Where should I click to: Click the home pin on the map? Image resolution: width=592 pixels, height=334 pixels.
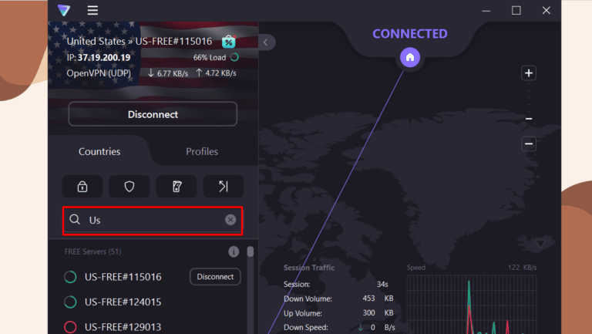coord(410,57)
